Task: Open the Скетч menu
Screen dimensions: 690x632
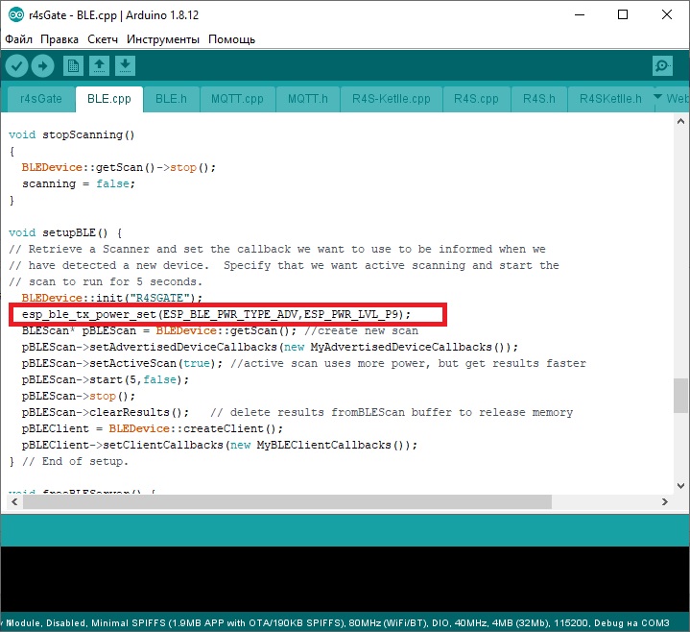Action: click(x=102, y=39)
